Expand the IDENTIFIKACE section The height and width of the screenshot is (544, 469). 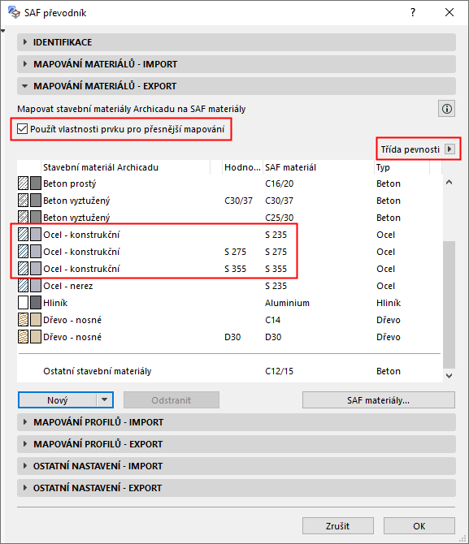pyautogui.click(x=237, y=42)
